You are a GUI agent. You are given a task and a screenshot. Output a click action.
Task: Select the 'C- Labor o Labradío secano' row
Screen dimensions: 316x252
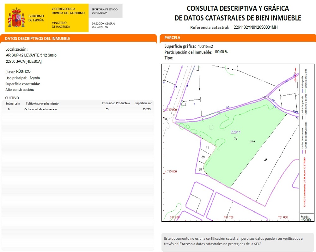(40, 109)
